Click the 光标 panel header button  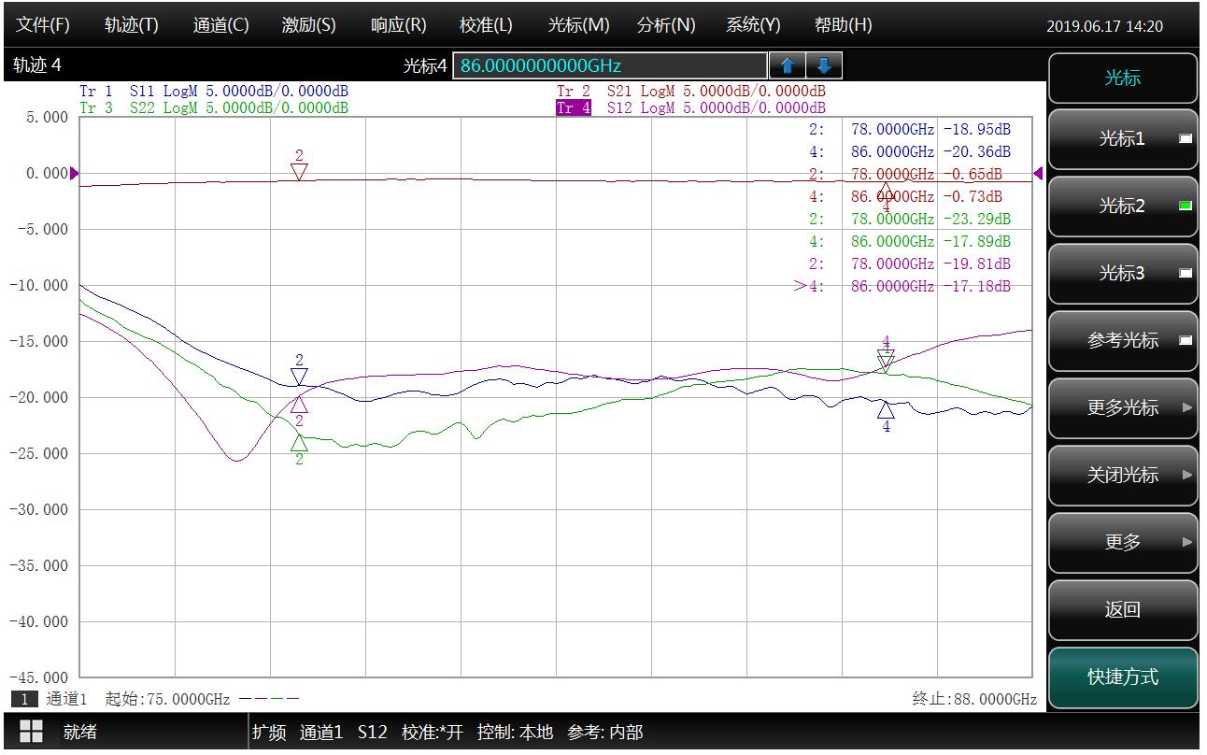1123,78
